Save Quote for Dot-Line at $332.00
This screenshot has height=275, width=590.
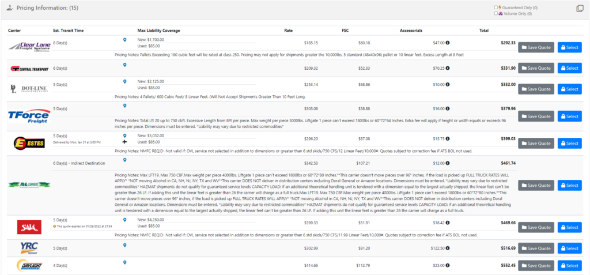pos(536,89)
